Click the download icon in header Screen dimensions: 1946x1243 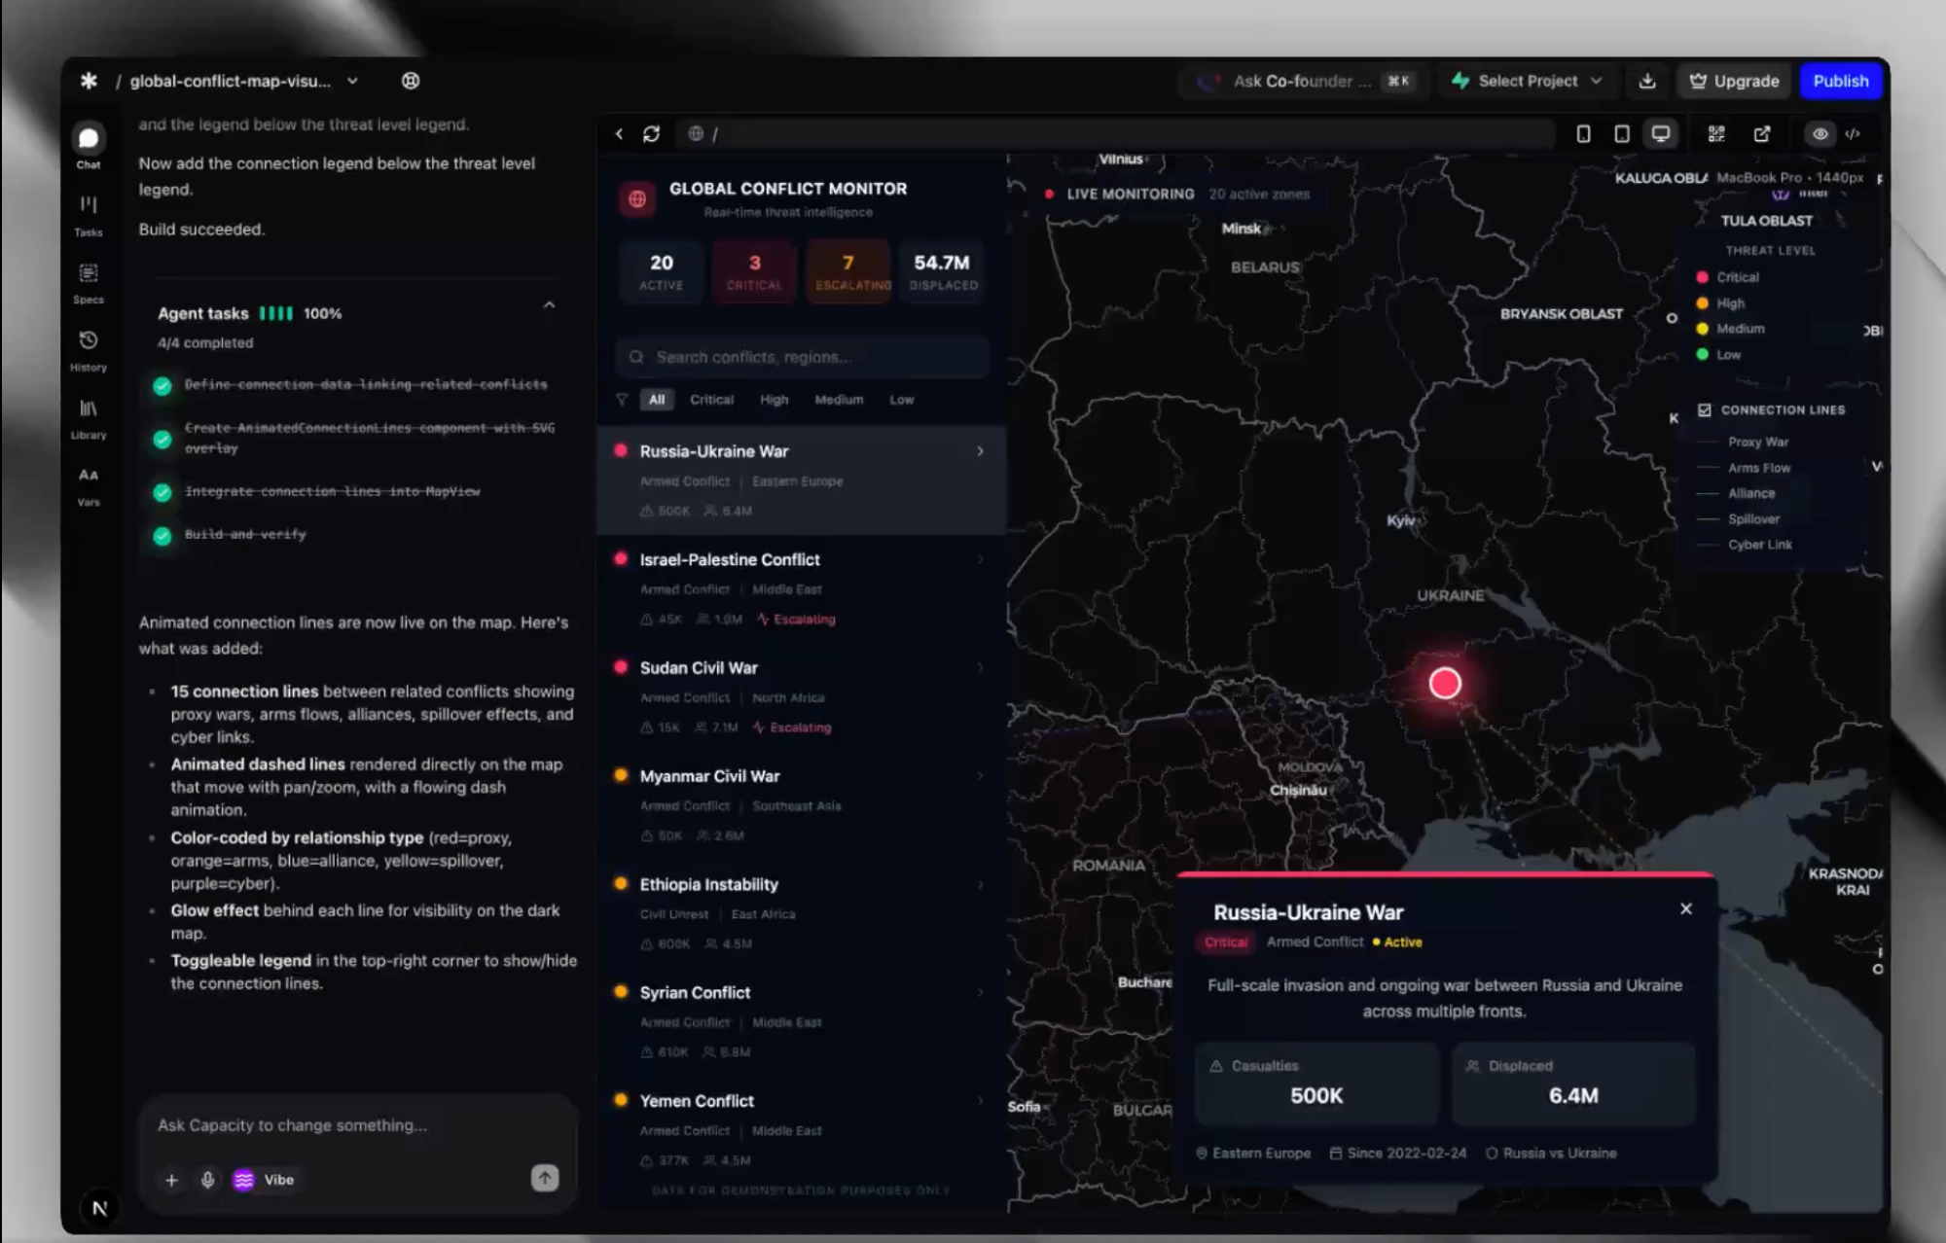click(1647, 82)
